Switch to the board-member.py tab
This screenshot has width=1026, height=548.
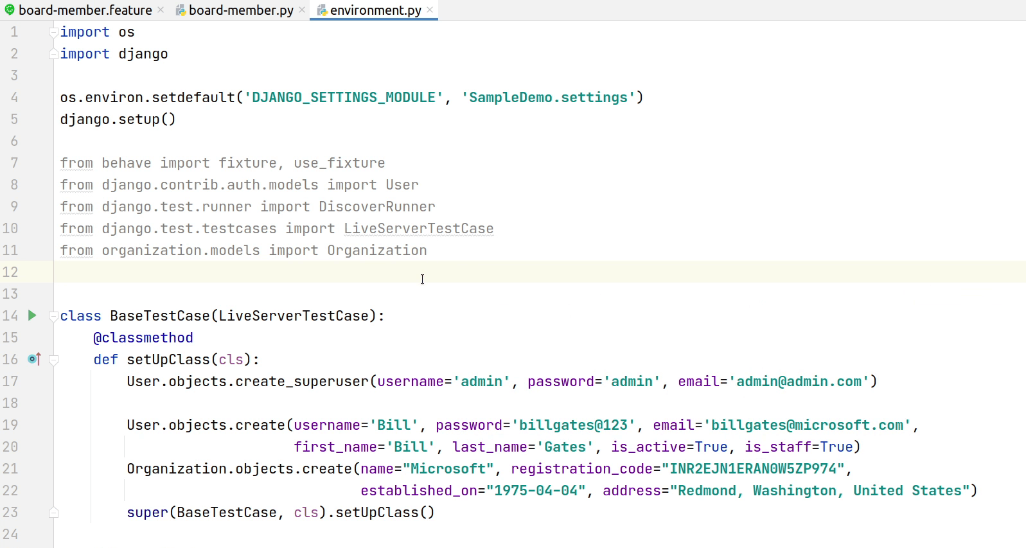[x=241, y=10]
